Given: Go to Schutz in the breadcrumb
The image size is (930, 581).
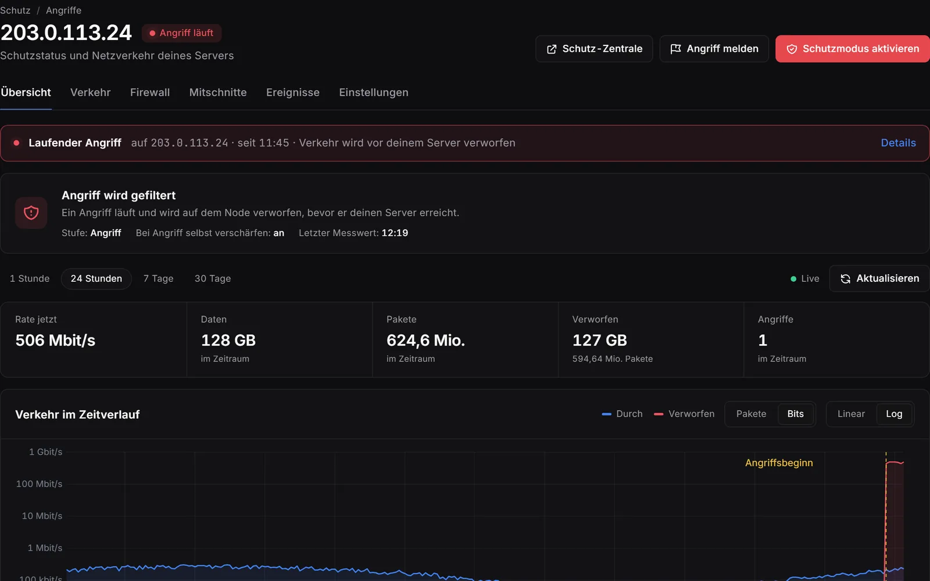Looking at the screenshot, I should pyautogui.click(x=15, y=10).
